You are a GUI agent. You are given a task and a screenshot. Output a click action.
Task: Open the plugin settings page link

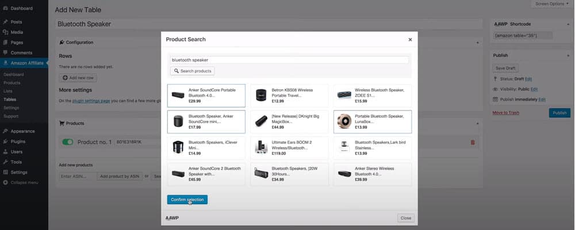tap(91, 101)
